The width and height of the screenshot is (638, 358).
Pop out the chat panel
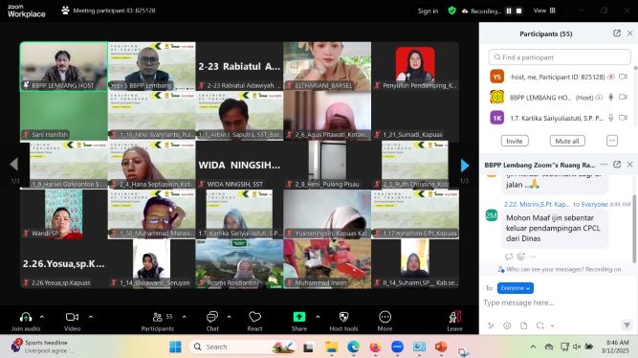point(616,165)
